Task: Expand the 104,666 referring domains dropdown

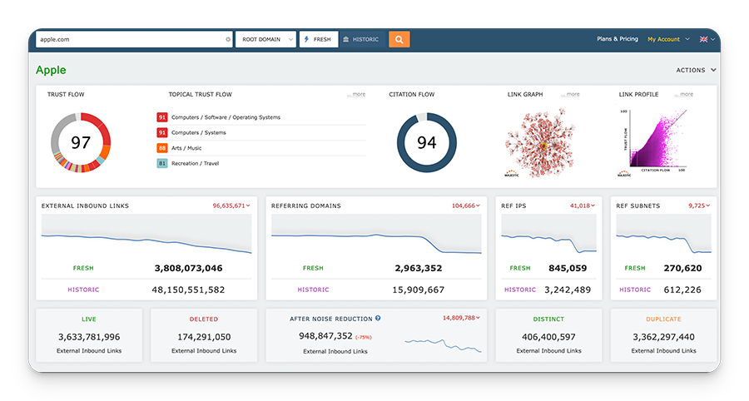Action: (466, 205)
